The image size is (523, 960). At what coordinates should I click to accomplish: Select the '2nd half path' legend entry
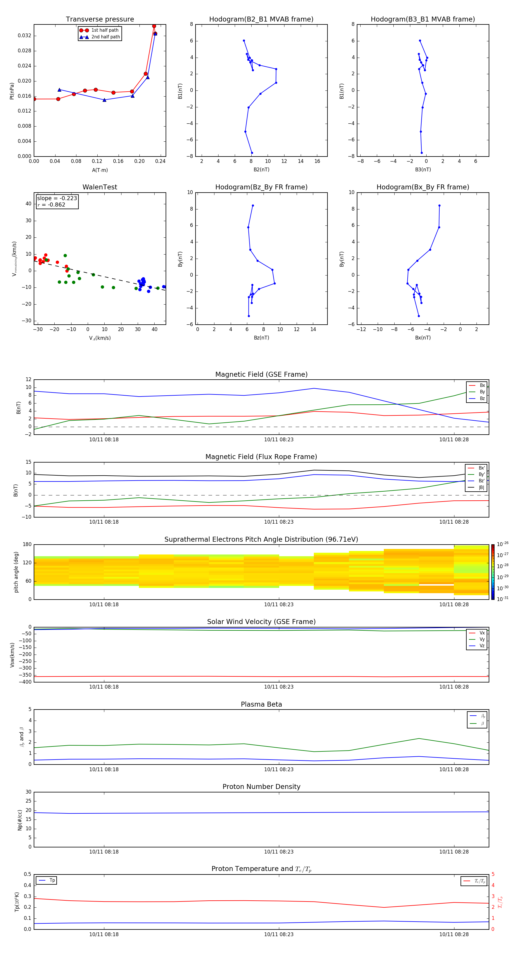click(100, 37)
